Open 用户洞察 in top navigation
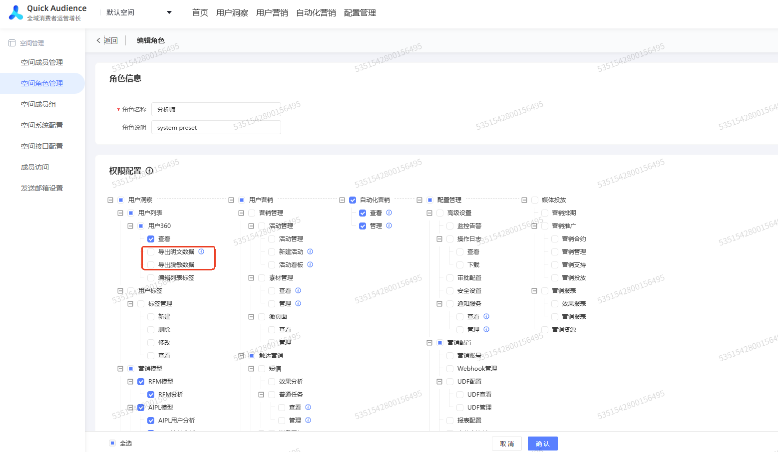 [x=232, y=12]
